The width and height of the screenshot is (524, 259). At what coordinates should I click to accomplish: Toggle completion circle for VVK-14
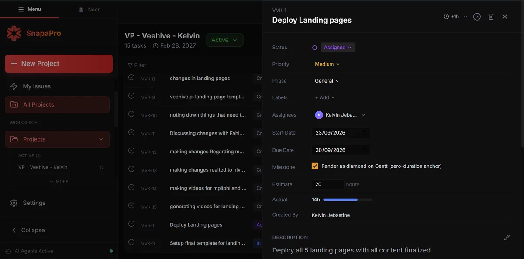131,187
